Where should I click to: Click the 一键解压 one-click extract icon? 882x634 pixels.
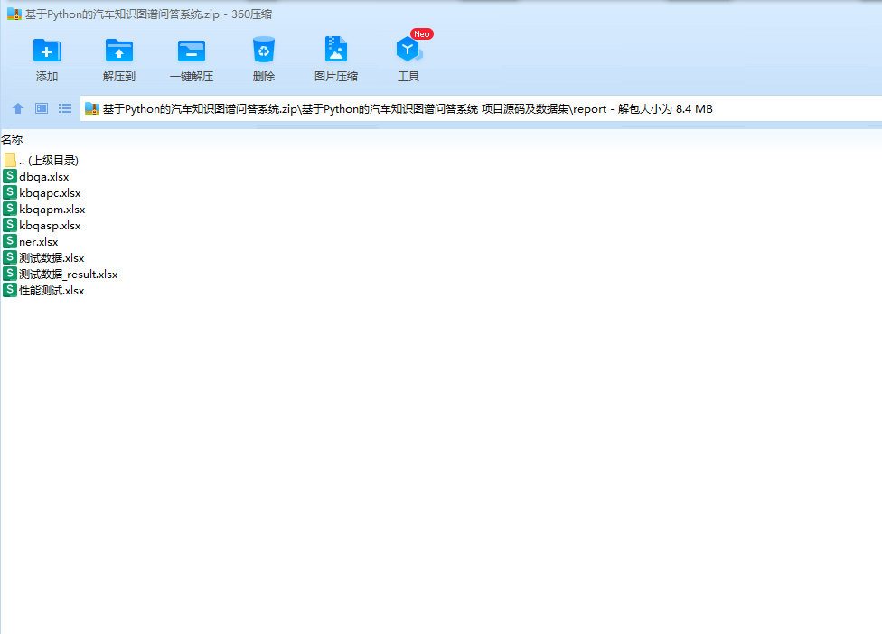tap(192, 51)
